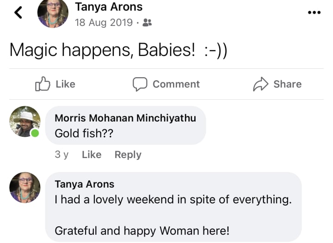Tap the speech bubble Comment icon
This screenshot has height=243, width=333.
[x=140, y=84]
